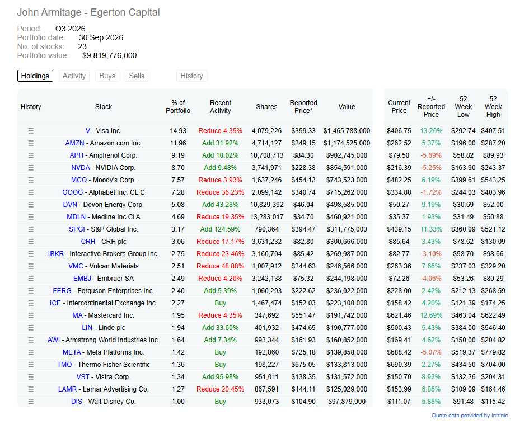This screenshot has width=529, height=429.
Task: Open the AWI ticker link
Action: point(54,340)
